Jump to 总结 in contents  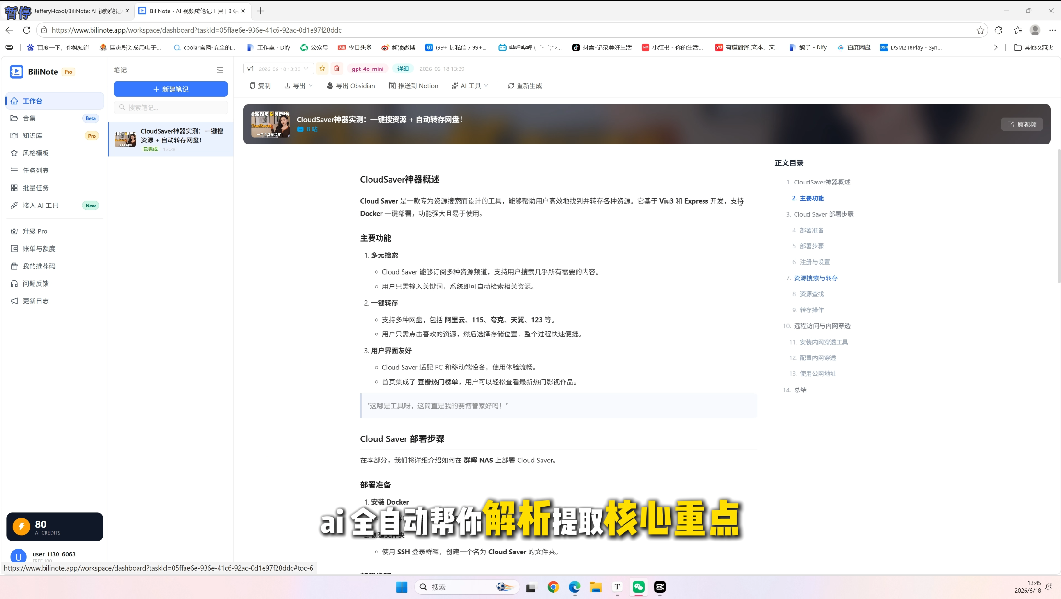(800, 390)
